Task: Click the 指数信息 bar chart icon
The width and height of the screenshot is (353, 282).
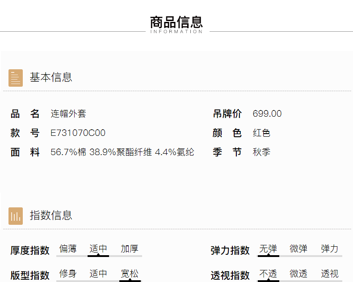Action: pyautogui.click(x=16, y=216)
